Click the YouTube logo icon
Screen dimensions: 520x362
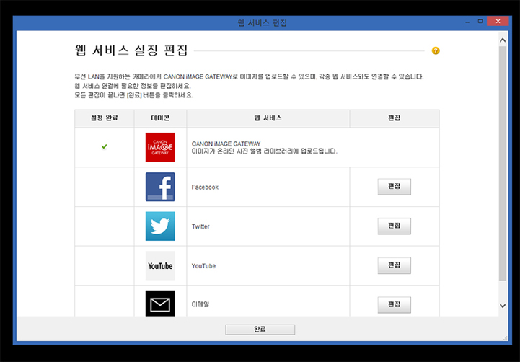point(160,265)
